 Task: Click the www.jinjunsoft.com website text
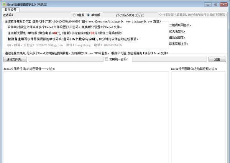pyautogui.click(x=139, y=21)
